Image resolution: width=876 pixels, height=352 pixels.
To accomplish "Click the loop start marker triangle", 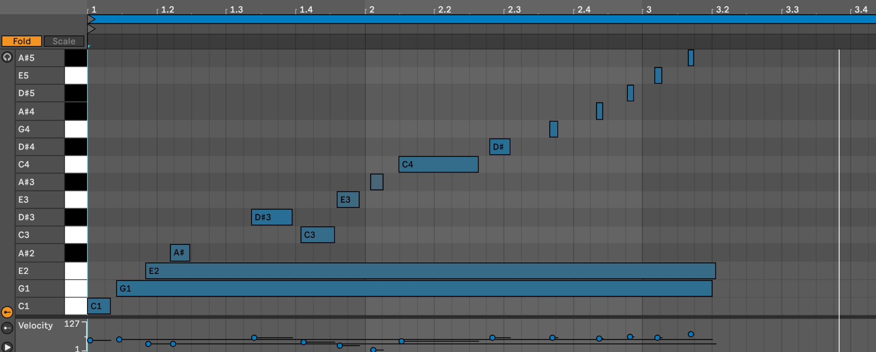I will point(91,19).
